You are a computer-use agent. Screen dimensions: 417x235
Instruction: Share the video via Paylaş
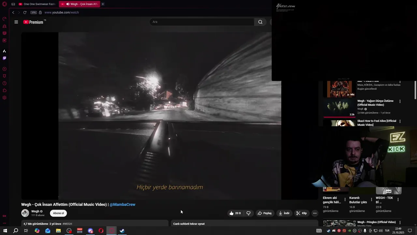pyautogui.click(x=265, y=213)
